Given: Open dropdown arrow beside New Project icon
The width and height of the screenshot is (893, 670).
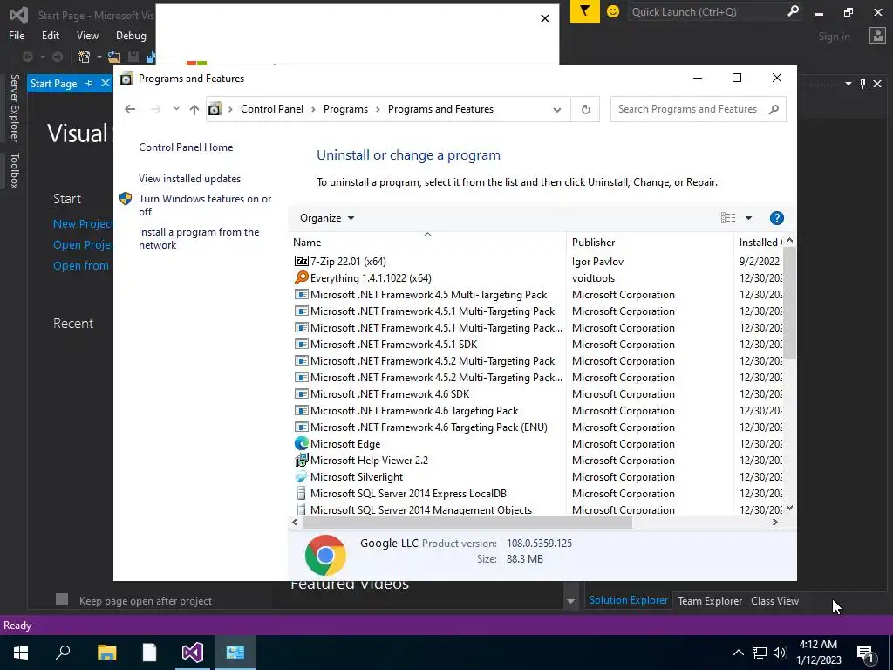Looking at the screenshot, I should click(x=99, y=57).
